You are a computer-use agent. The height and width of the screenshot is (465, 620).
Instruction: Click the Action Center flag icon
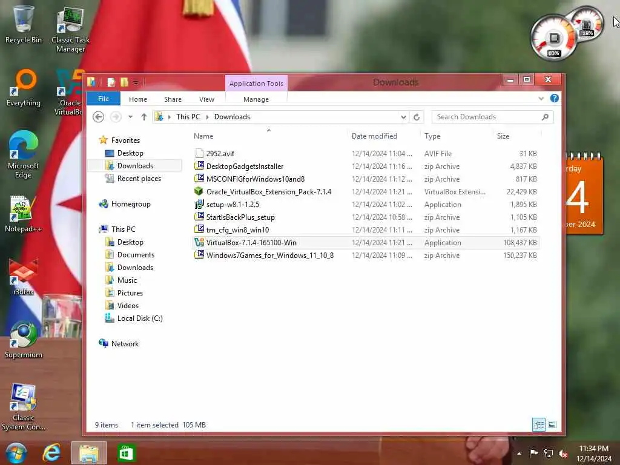[x=533, y=453]
